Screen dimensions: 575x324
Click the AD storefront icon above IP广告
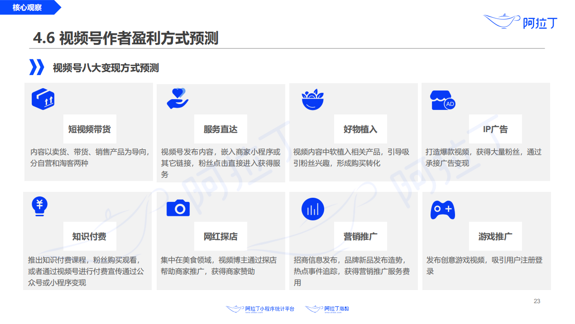[442, 100]
